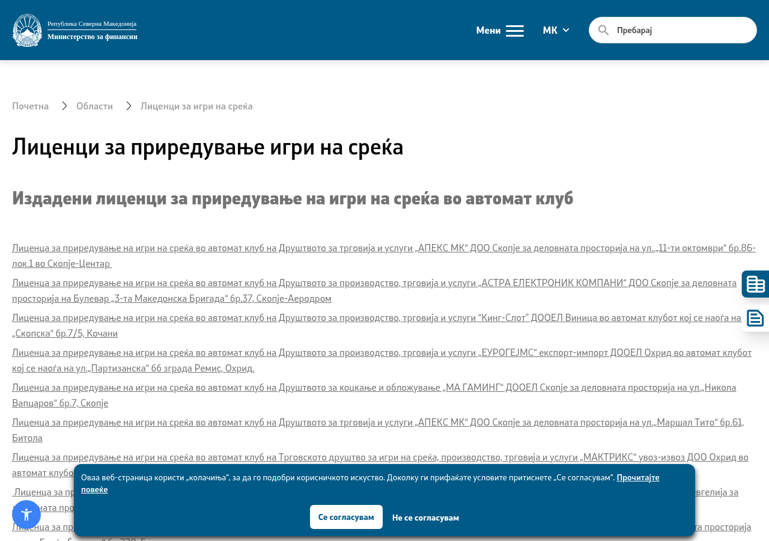Screen dimensions: 769x541
Task: Click into the Пребарај search field
Action: [673, 30]
